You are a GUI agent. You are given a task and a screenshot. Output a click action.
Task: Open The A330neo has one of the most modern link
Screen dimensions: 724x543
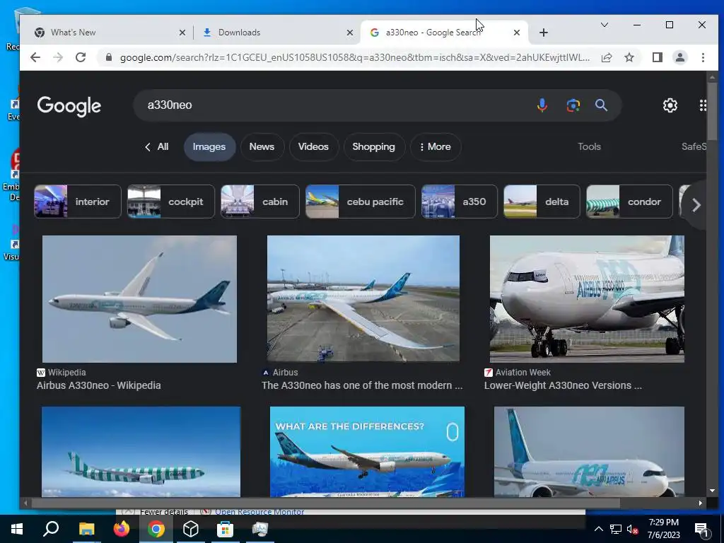362,385
